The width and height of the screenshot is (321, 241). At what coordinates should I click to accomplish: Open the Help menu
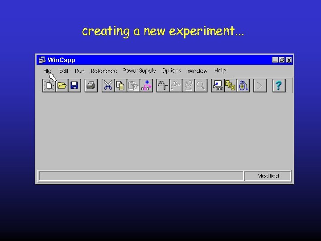[220, 71]
